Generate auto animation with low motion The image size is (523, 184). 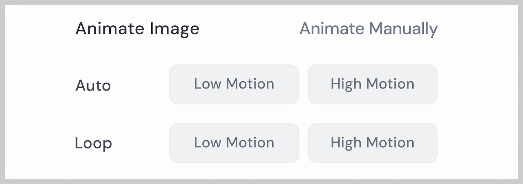click(x=234, y=84)
